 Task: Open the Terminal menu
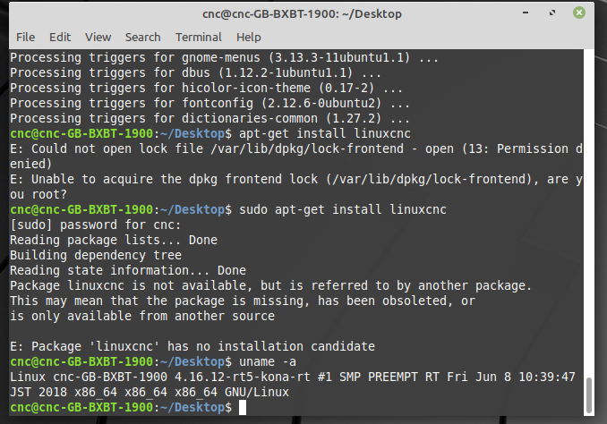click(x=199, y=38)
